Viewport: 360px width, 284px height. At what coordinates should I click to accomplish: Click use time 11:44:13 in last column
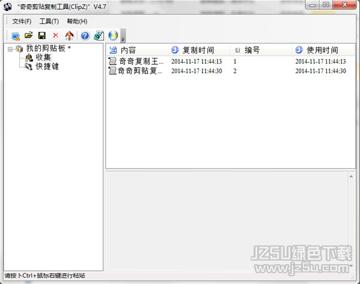tap(320, 61)
